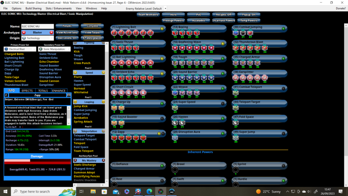This screenshot has width=348, height=196.
Task: Toggle the Sound Booster power indicator
Action: click(162, 118)
